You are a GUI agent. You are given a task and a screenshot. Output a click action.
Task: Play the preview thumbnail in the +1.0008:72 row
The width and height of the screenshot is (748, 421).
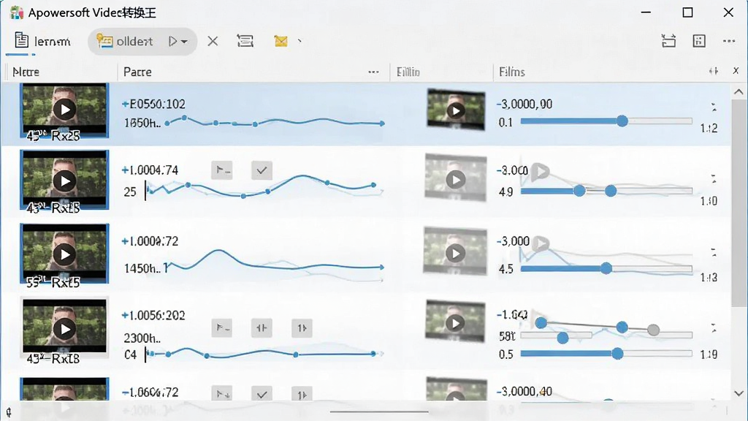456,253
